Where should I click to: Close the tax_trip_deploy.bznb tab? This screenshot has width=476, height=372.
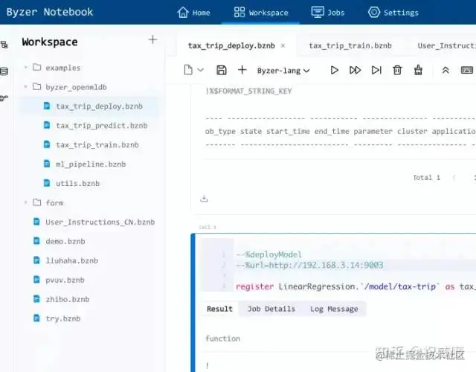point(283,45)
